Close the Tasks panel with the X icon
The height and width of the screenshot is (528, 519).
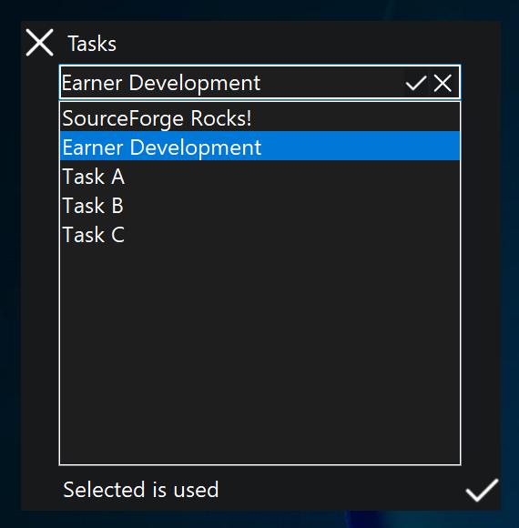pyautogui.click(x=39, y=43)
